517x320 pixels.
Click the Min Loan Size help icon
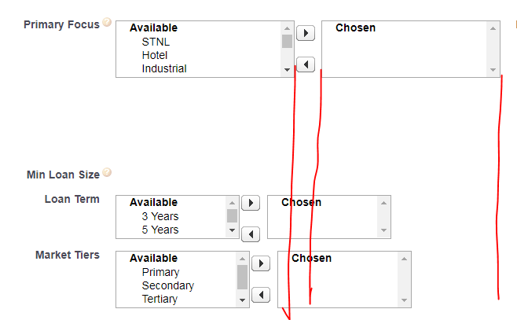coord(107,173)
